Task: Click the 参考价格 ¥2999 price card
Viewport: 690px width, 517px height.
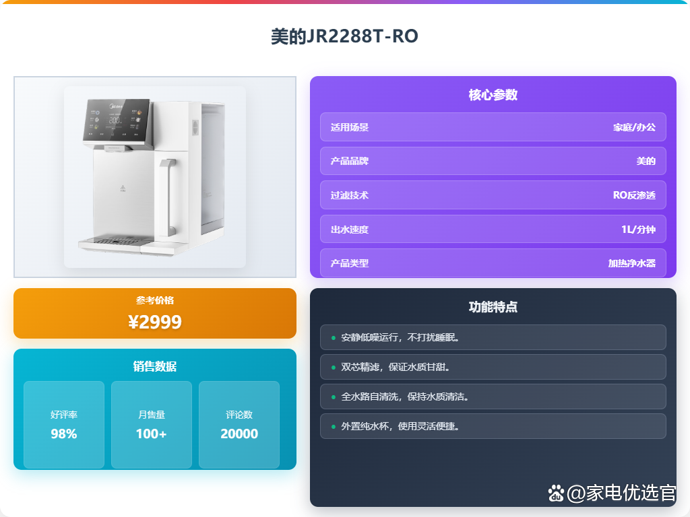Action: pos(155,314)
